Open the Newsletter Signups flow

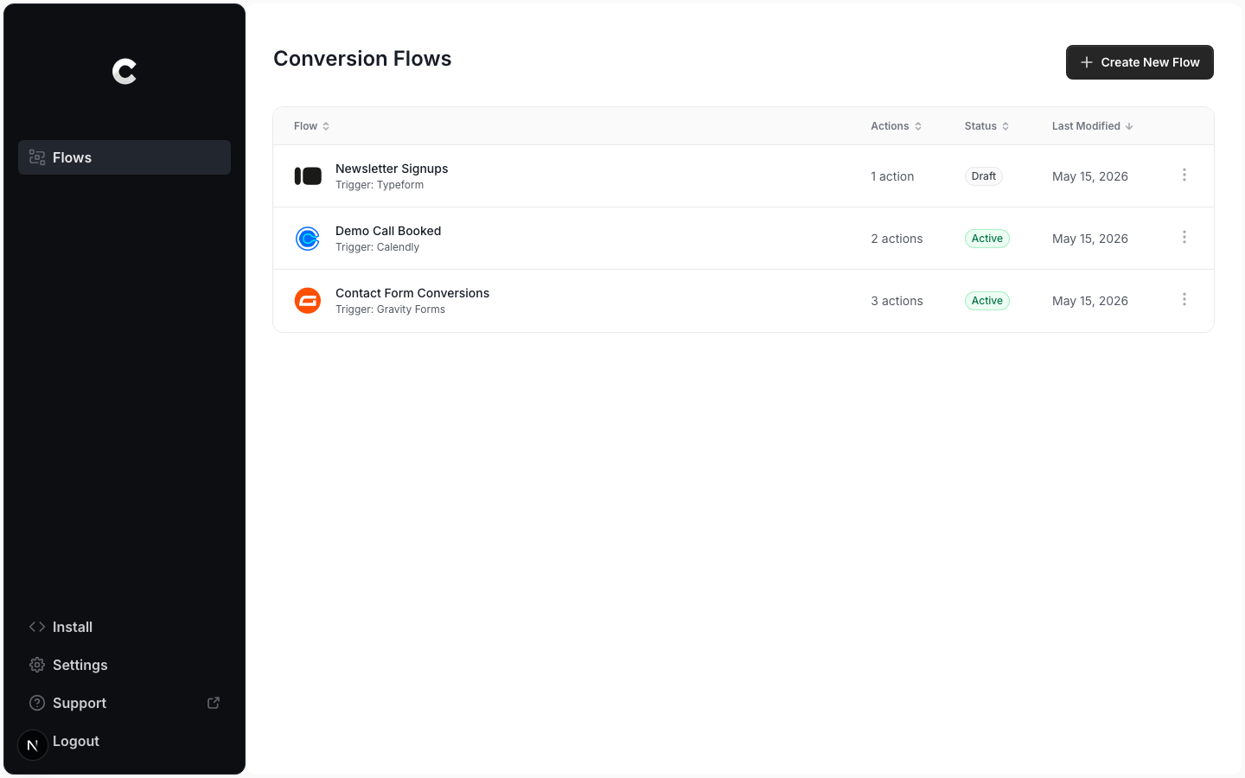[x=392, y=169]
